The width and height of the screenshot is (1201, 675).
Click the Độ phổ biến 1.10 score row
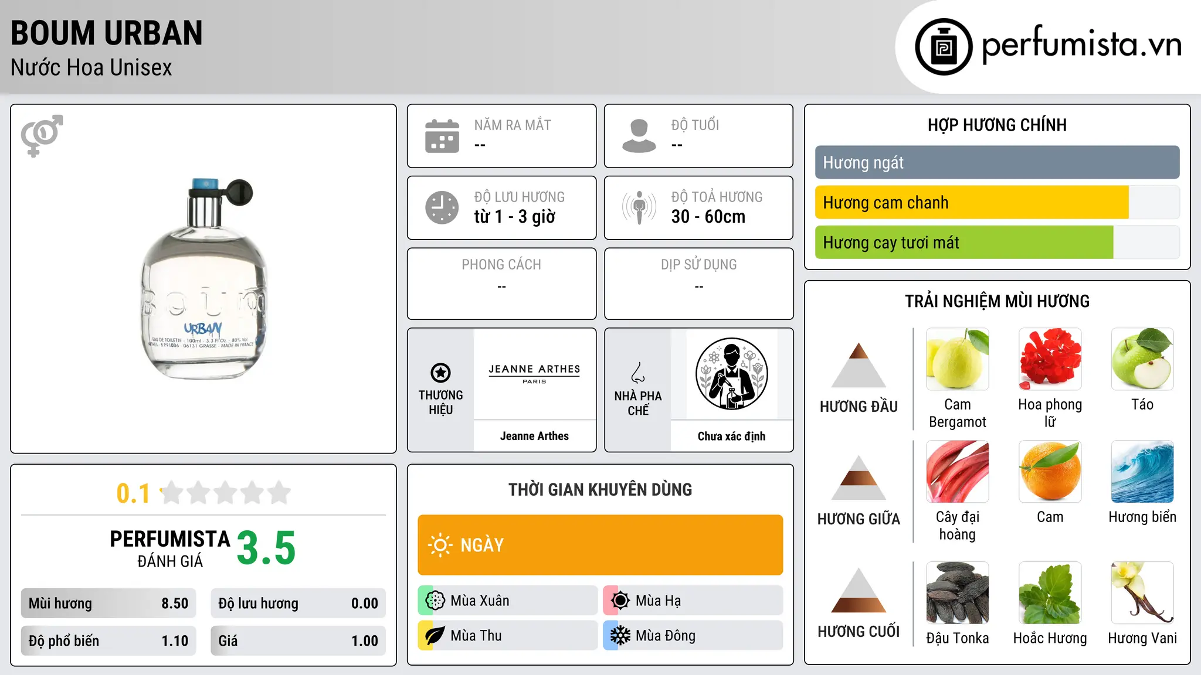coord(108,640)
